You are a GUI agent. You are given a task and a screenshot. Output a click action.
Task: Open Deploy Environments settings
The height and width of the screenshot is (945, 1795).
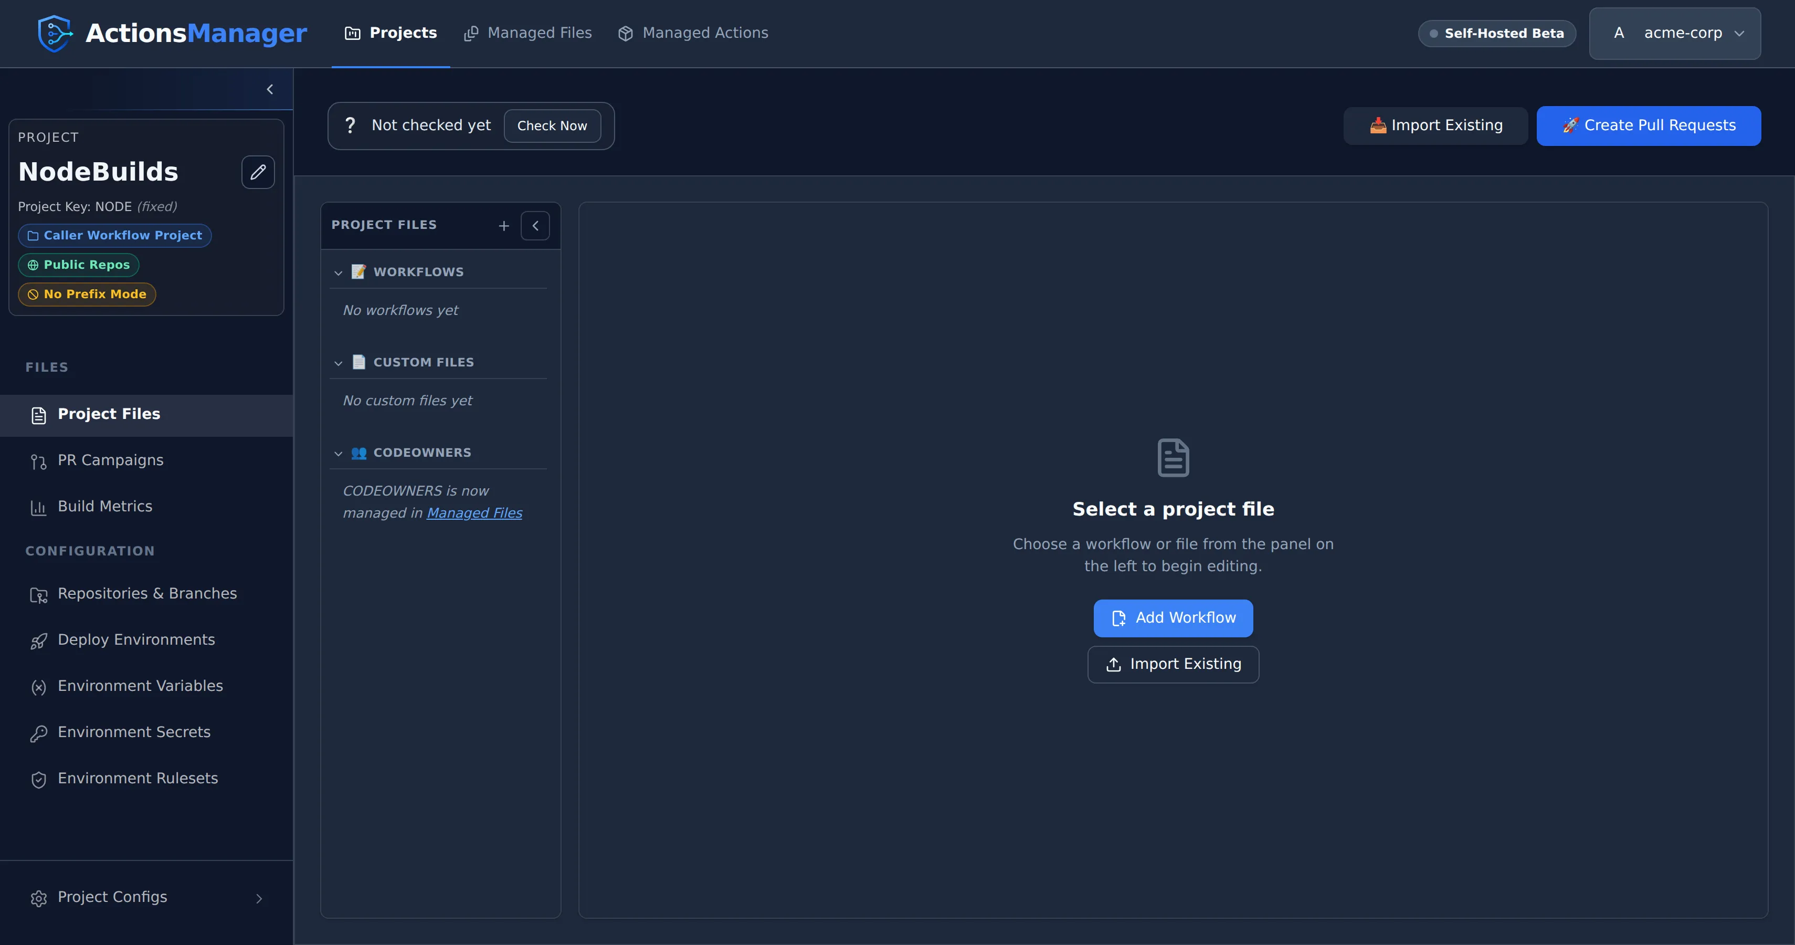pyautogui.click(x=146, y=640)
